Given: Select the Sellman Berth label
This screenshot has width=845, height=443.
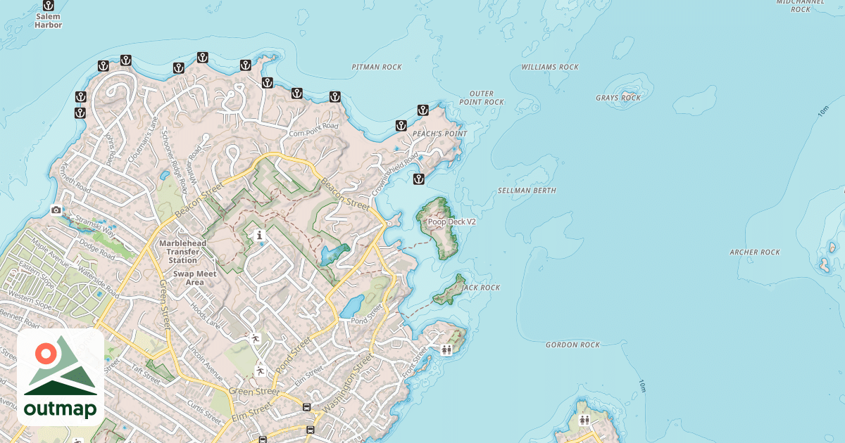Looking at the screenshot, I should point(527,191).
